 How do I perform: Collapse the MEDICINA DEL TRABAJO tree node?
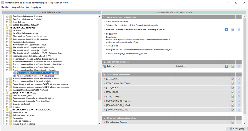pyautogui.click(x=3, y=28)
